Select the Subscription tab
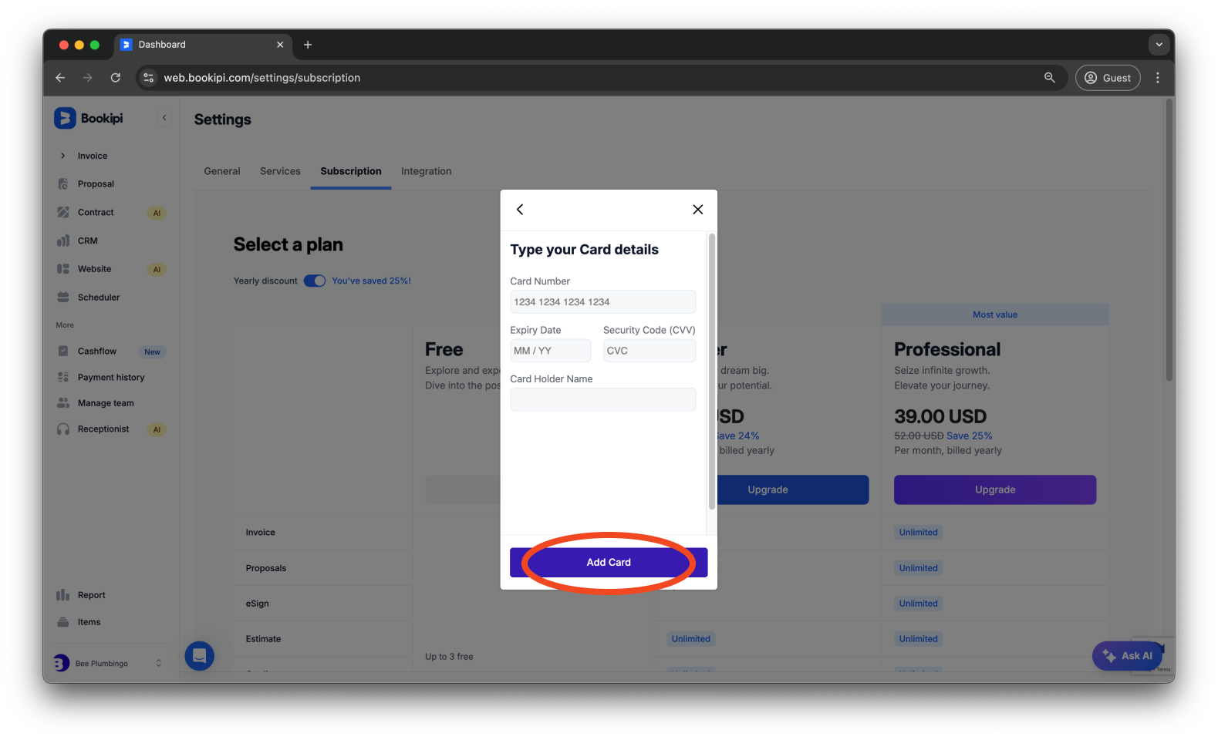1218x740 pixels. click(351, 171)
